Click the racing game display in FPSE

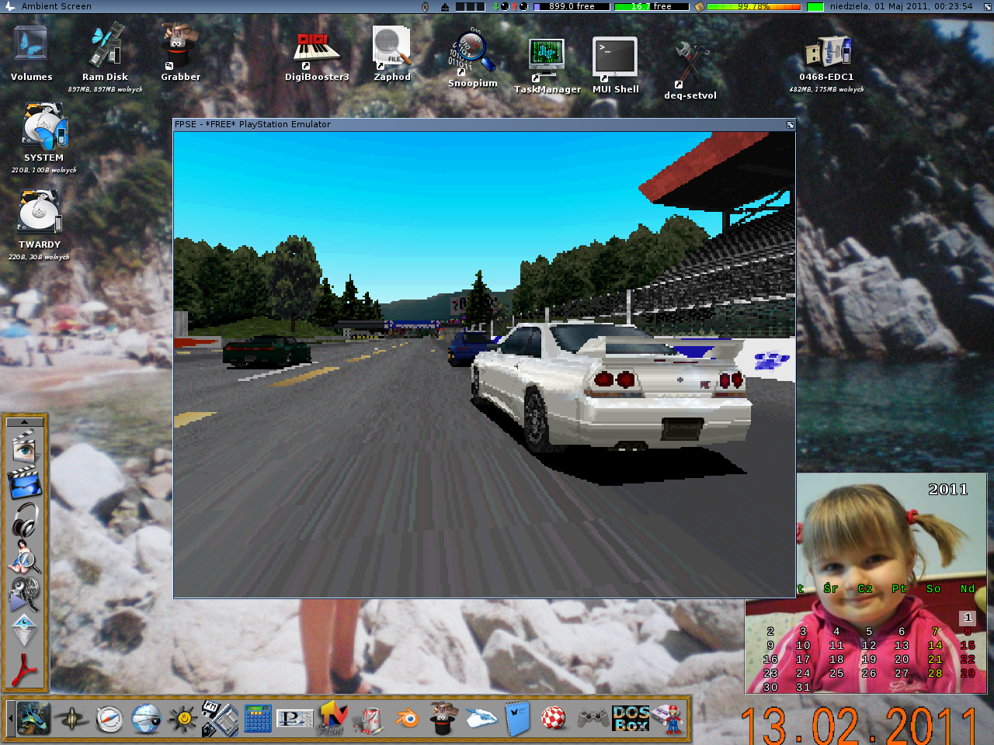pos(485,364)
